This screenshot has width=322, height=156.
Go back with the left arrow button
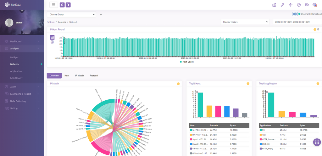[x=62, y=5]
